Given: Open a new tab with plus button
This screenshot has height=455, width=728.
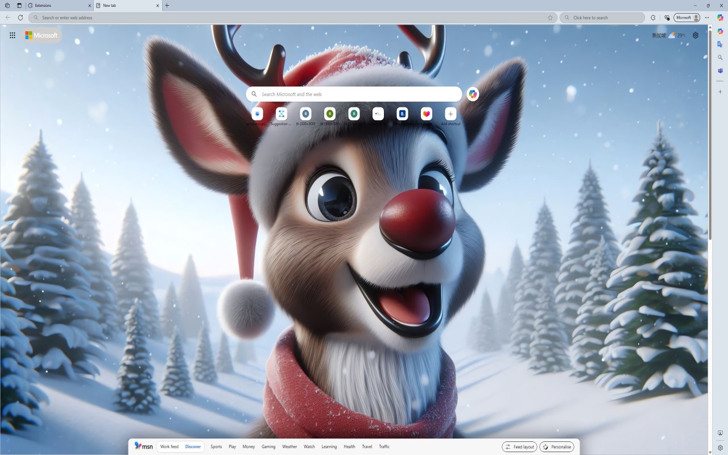Looking at the screenshot, I should (x=167, y=5).
